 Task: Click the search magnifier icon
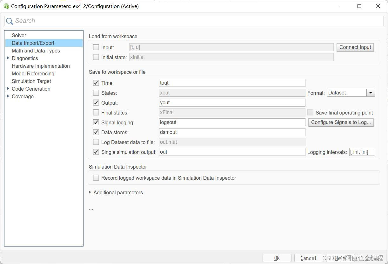click(x=10, y=21)
